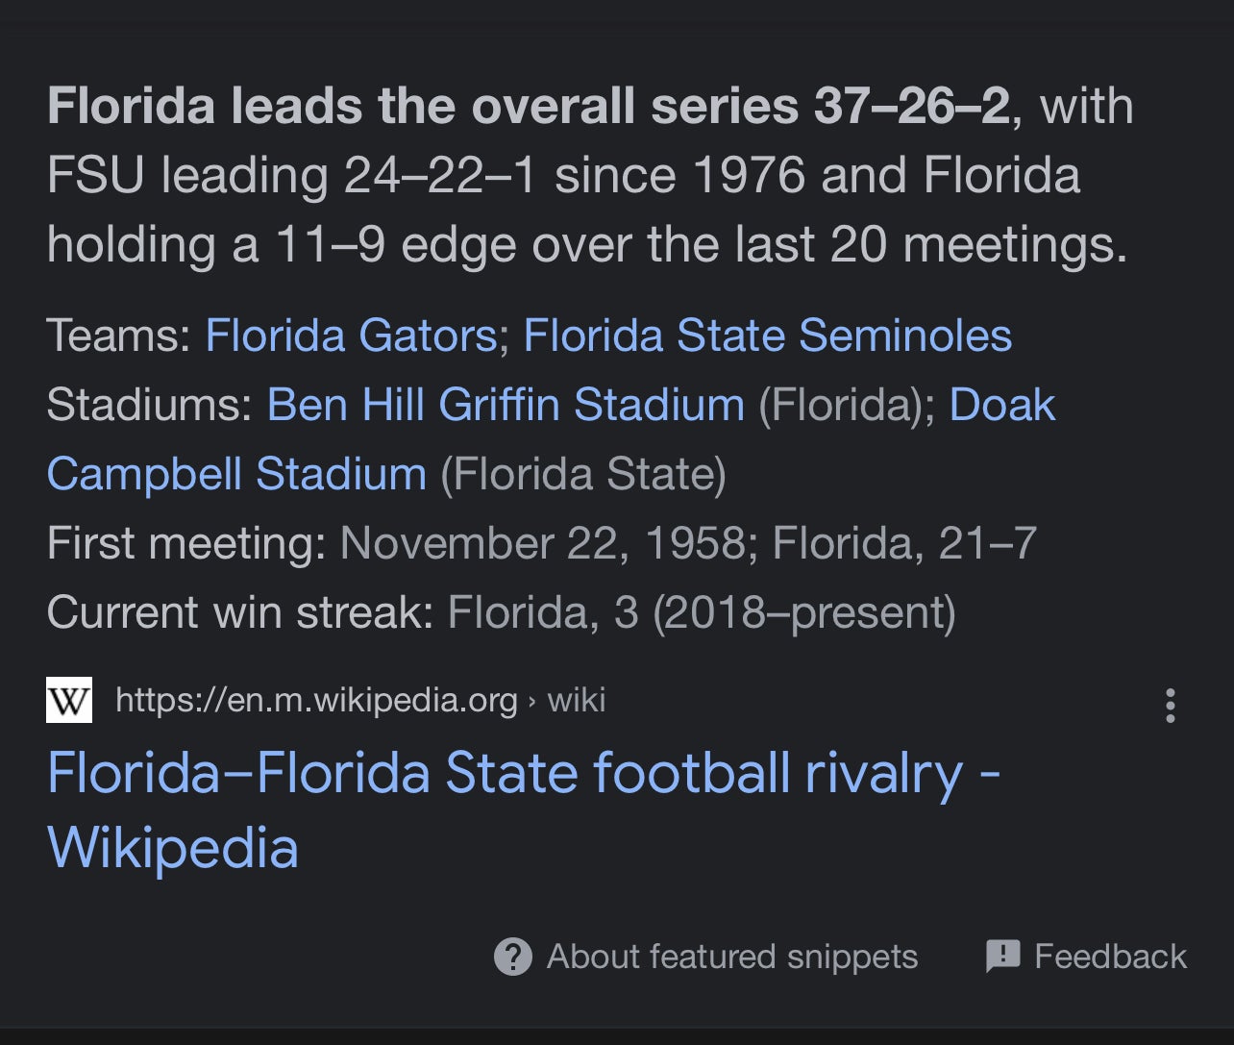This screenshot has height=1045, width=1234.
Task: Select the 'First meeting' snippet line
Action: coord(543,543)
